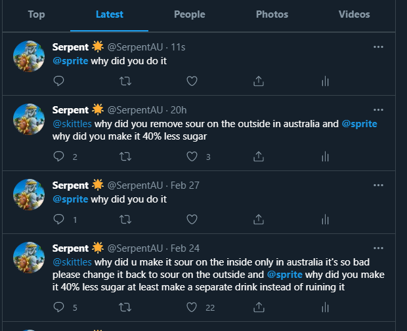This screenshot has width=407, height=331.
Task: Retweet the Feb 27 tweet
Action: point(125,219)
